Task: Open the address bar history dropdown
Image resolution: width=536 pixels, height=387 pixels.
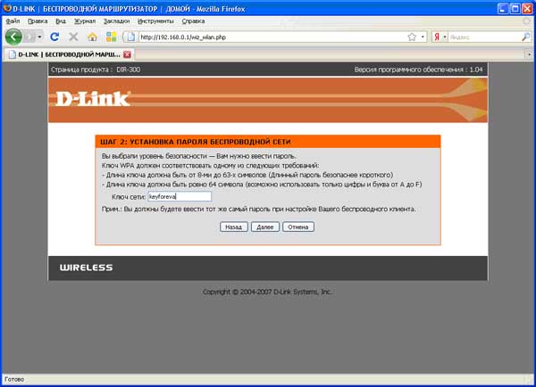Action: click(423, 37)
